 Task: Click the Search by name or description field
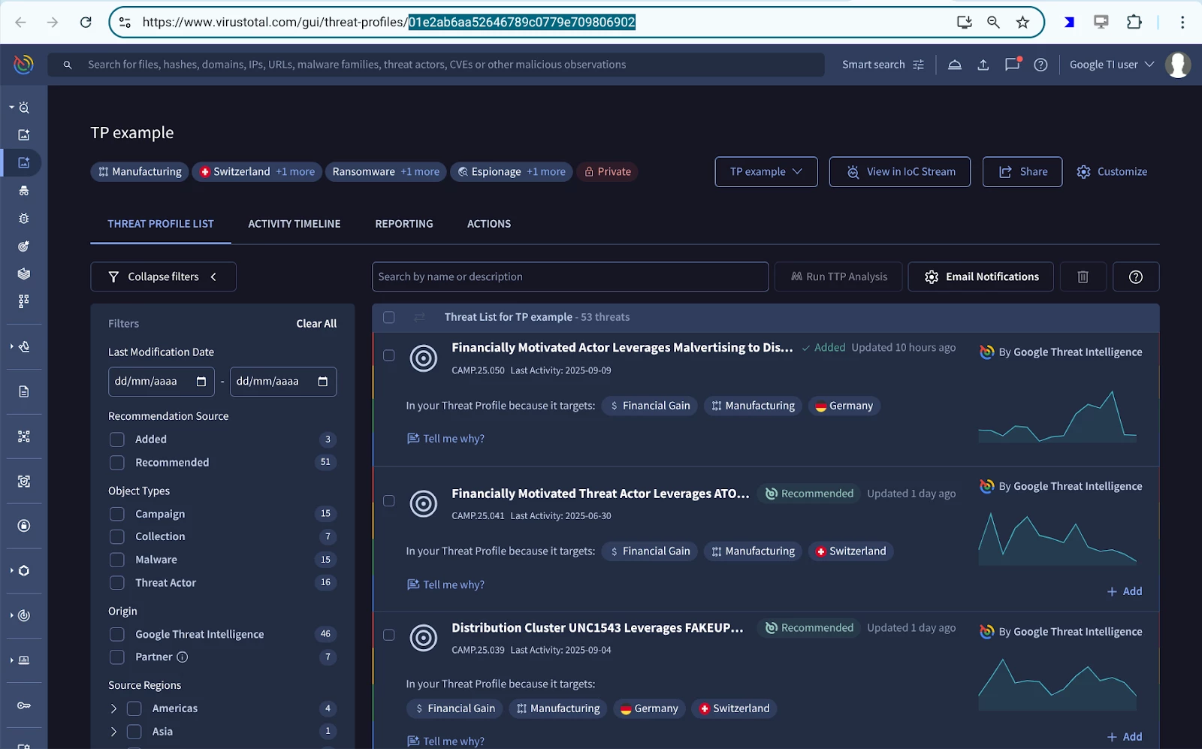pyautogui.click(x=570, y=276)
